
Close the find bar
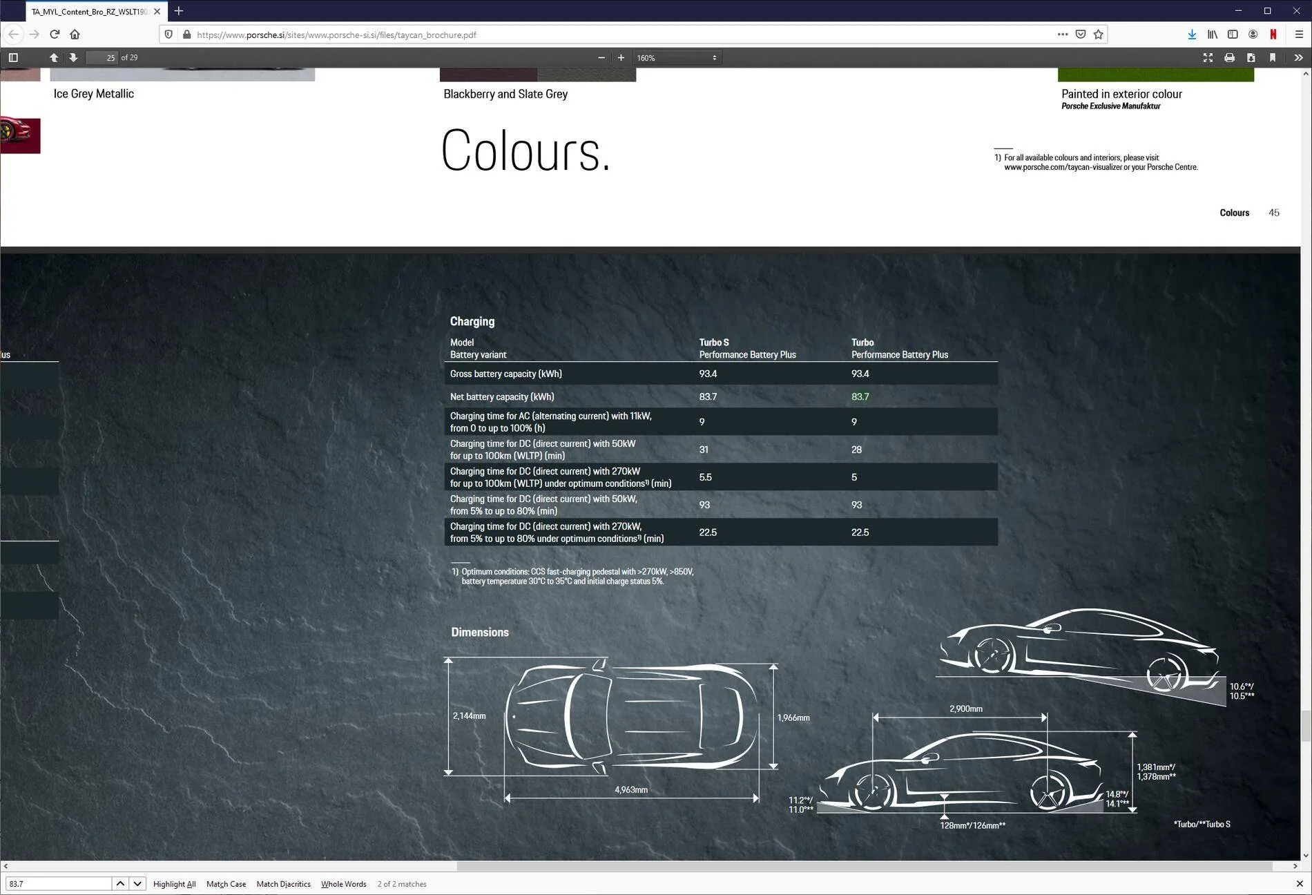pos(1299,883)
